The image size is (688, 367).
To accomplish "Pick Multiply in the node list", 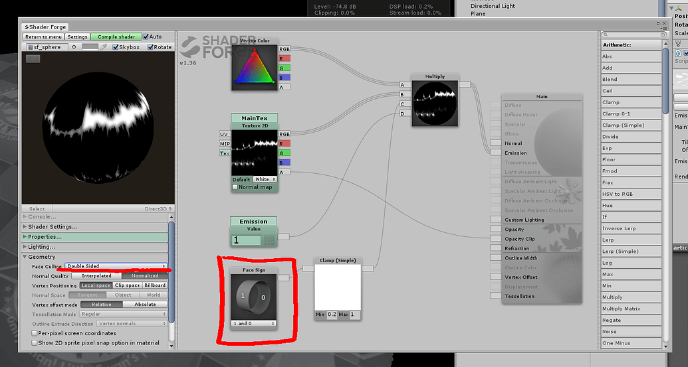I will (612, 297).
